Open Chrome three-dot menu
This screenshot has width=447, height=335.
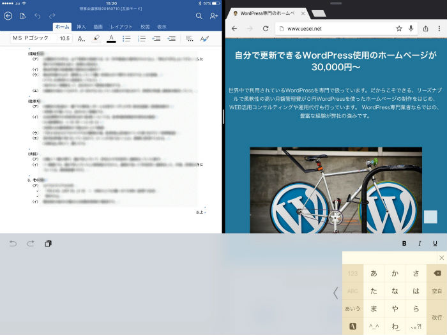(439, 29)
